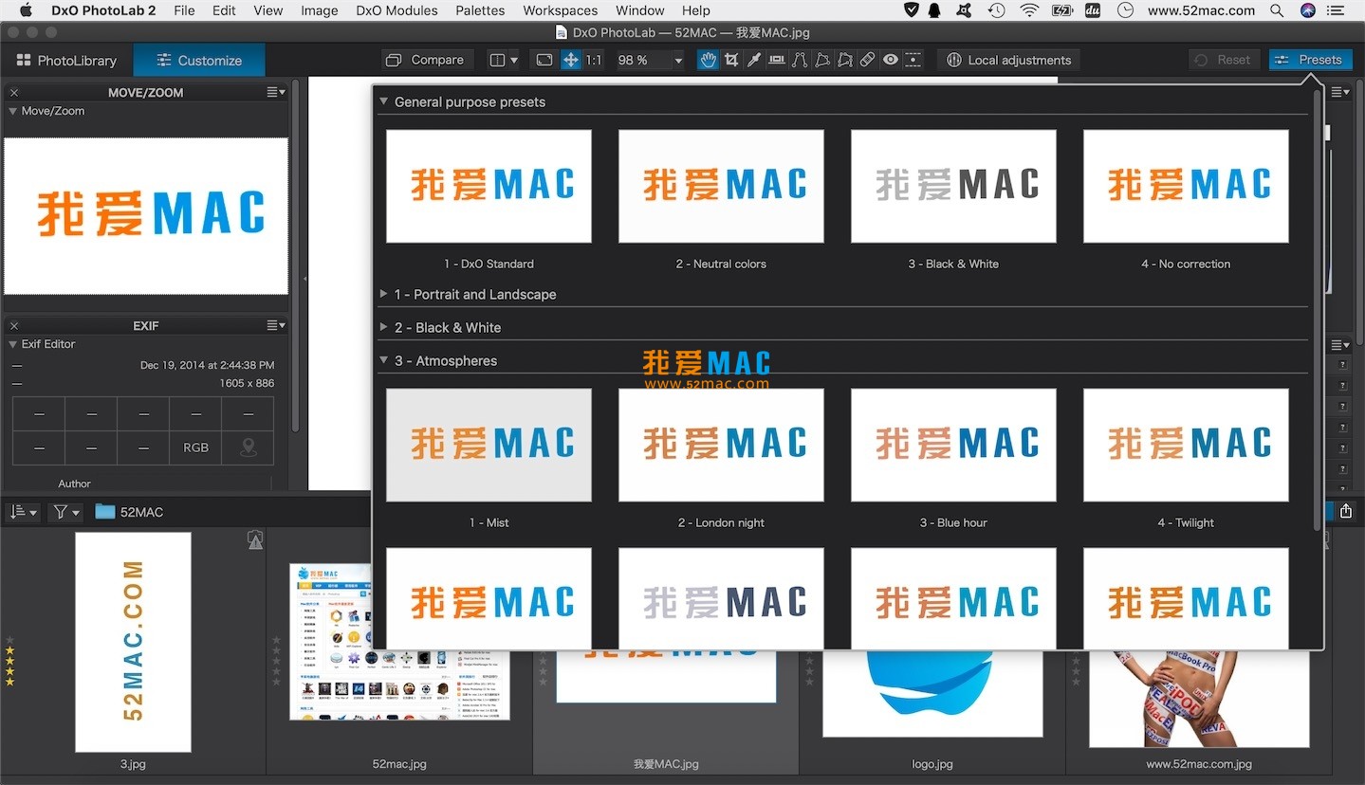Open Siri from the menu bar
This screenshot has height=785, width=1365.
[x=1308, y=10]
